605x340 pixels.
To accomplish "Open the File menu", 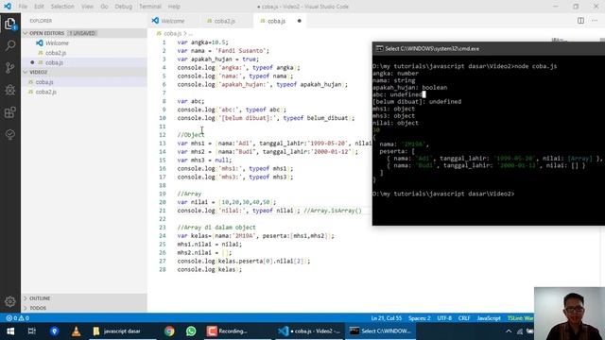I will click(x=23, y=7).
